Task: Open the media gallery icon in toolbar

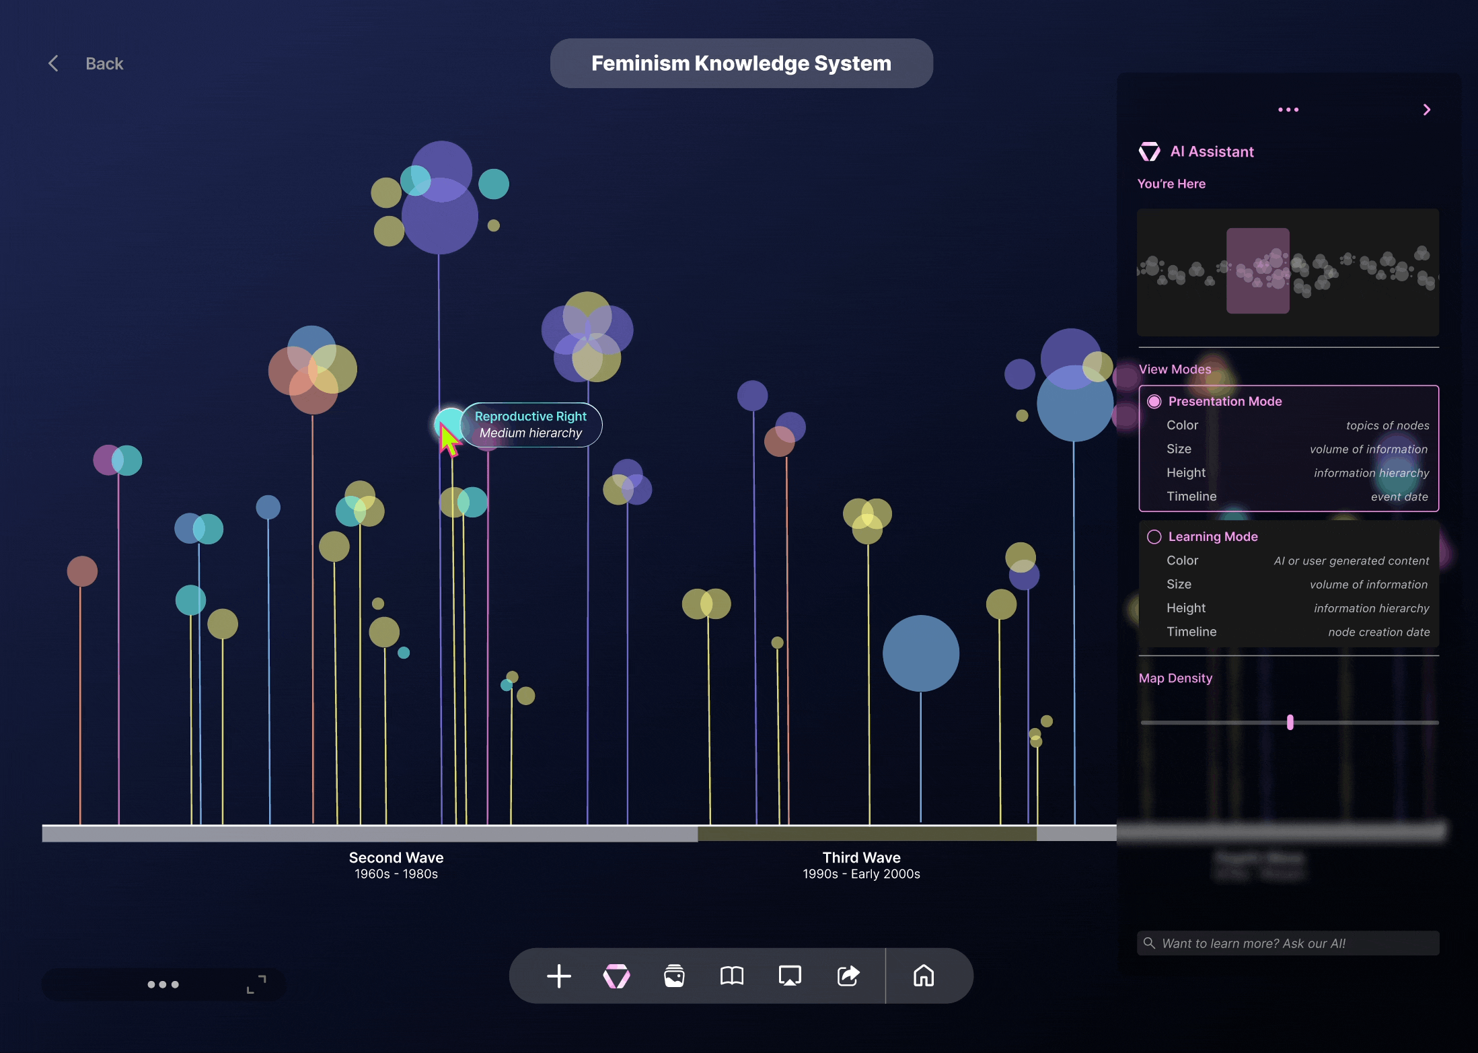Action: (x=674, y=976)
